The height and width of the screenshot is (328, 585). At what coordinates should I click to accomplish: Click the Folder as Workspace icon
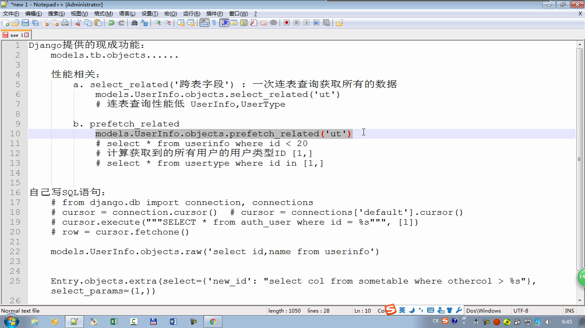pyautogui.click(x=263, y=23)
